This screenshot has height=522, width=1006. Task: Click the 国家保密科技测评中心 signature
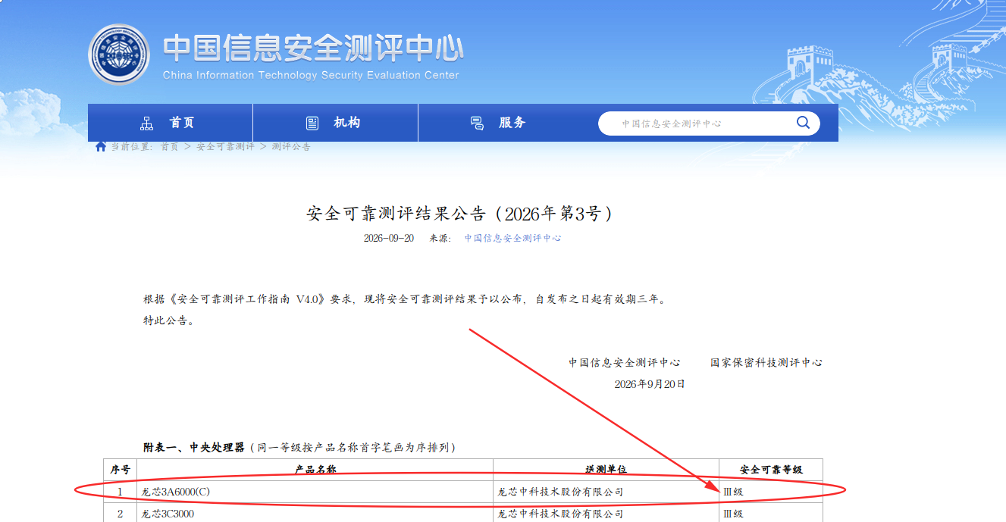(x=766, y=363)
